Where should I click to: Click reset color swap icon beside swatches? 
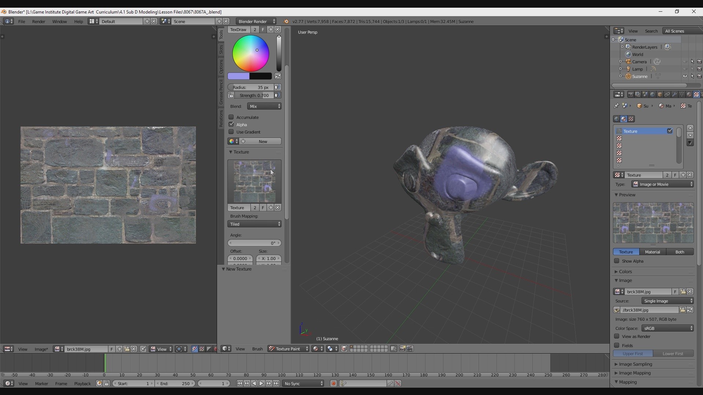pyautogui.click(x=278, y=76)
